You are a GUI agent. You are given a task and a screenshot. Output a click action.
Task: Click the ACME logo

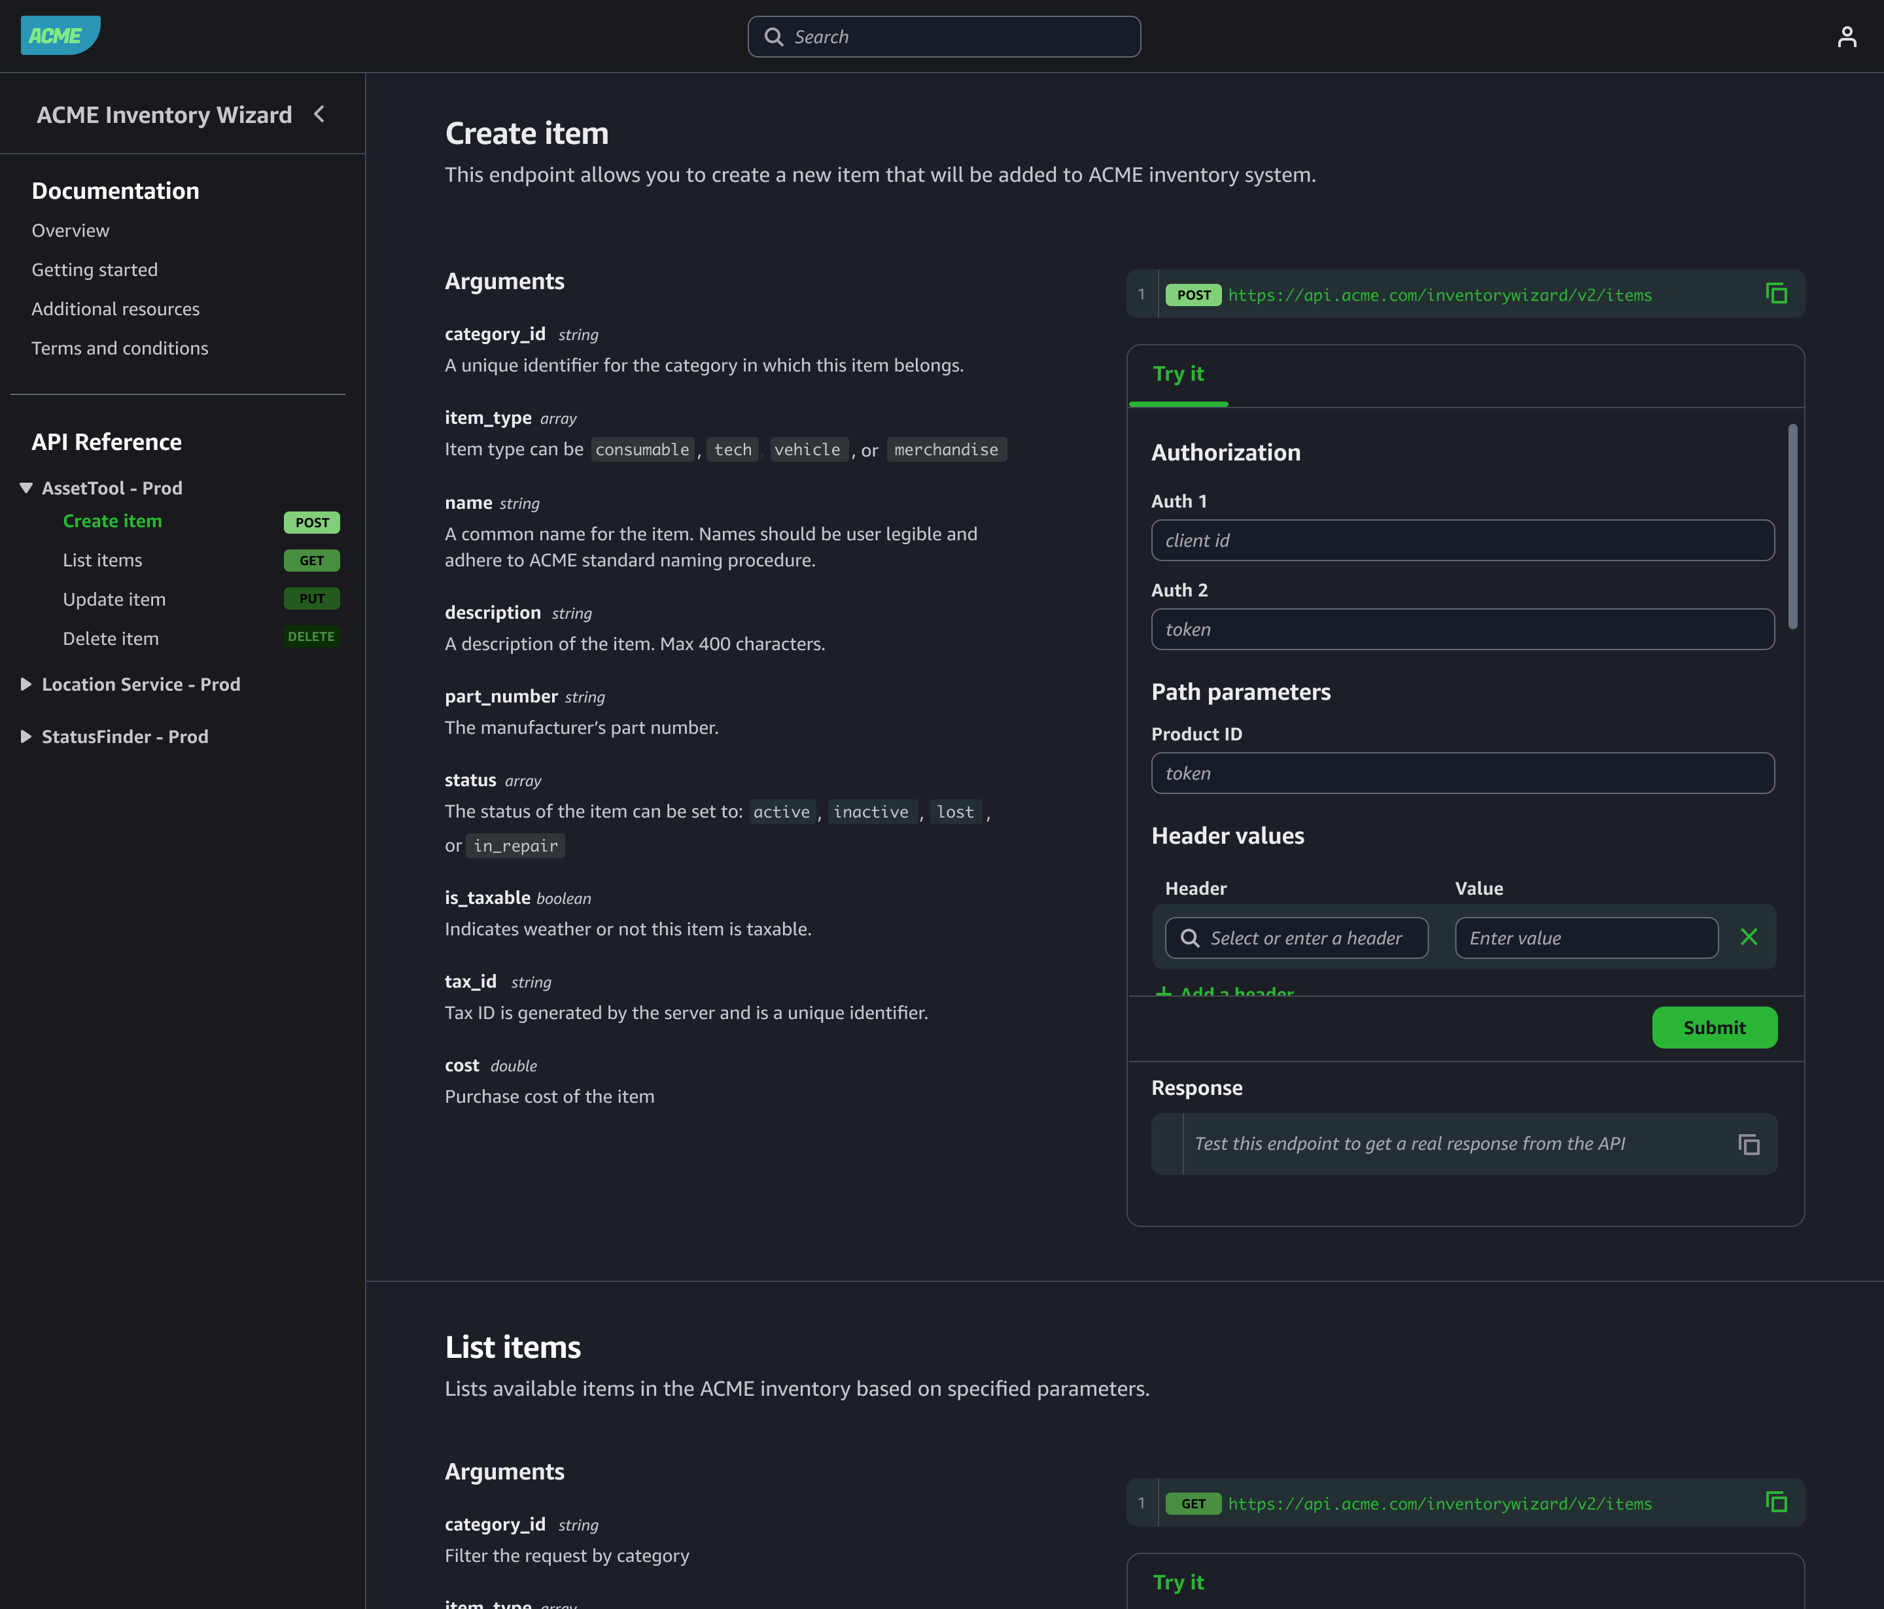[x=60, y=37]
